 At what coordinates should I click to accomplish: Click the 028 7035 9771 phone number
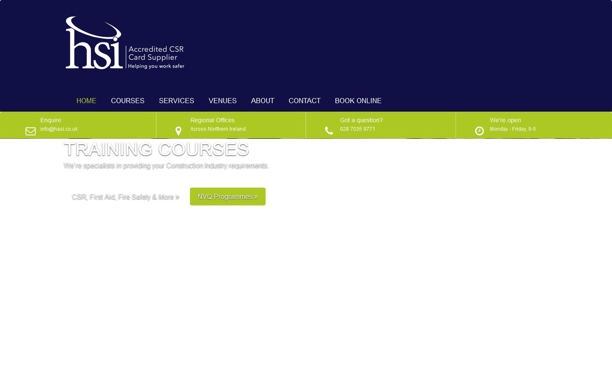coord(357,129)
